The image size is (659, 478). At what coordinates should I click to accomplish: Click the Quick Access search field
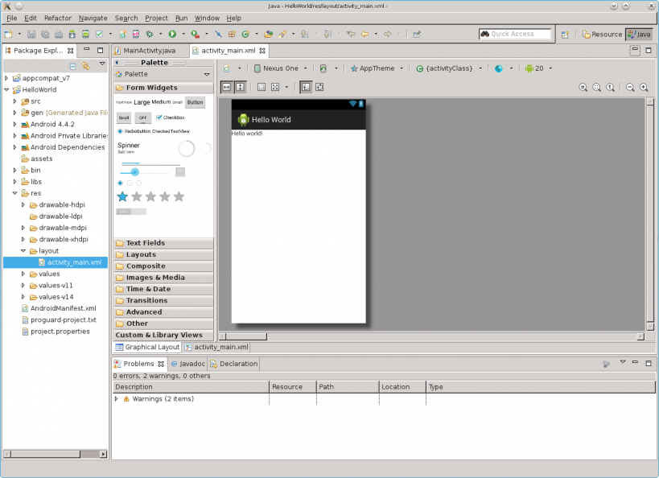516,34
